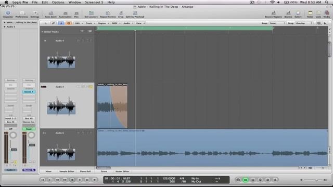Open the Edit dropdown in the arrange toolbar
Viewport: 333px width, 187px height.
[x=79, y=23]
